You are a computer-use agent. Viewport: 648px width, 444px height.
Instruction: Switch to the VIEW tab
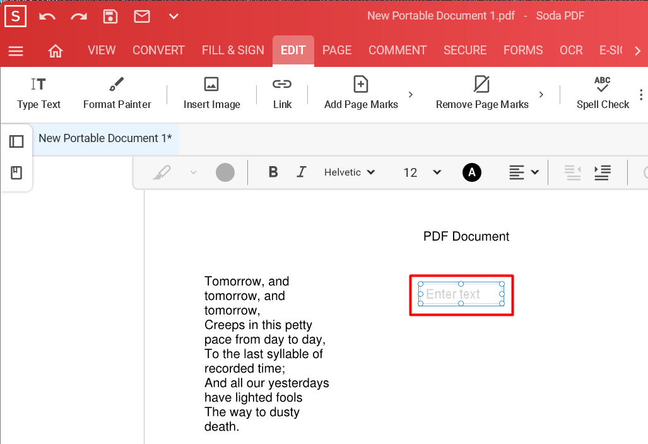102,50
